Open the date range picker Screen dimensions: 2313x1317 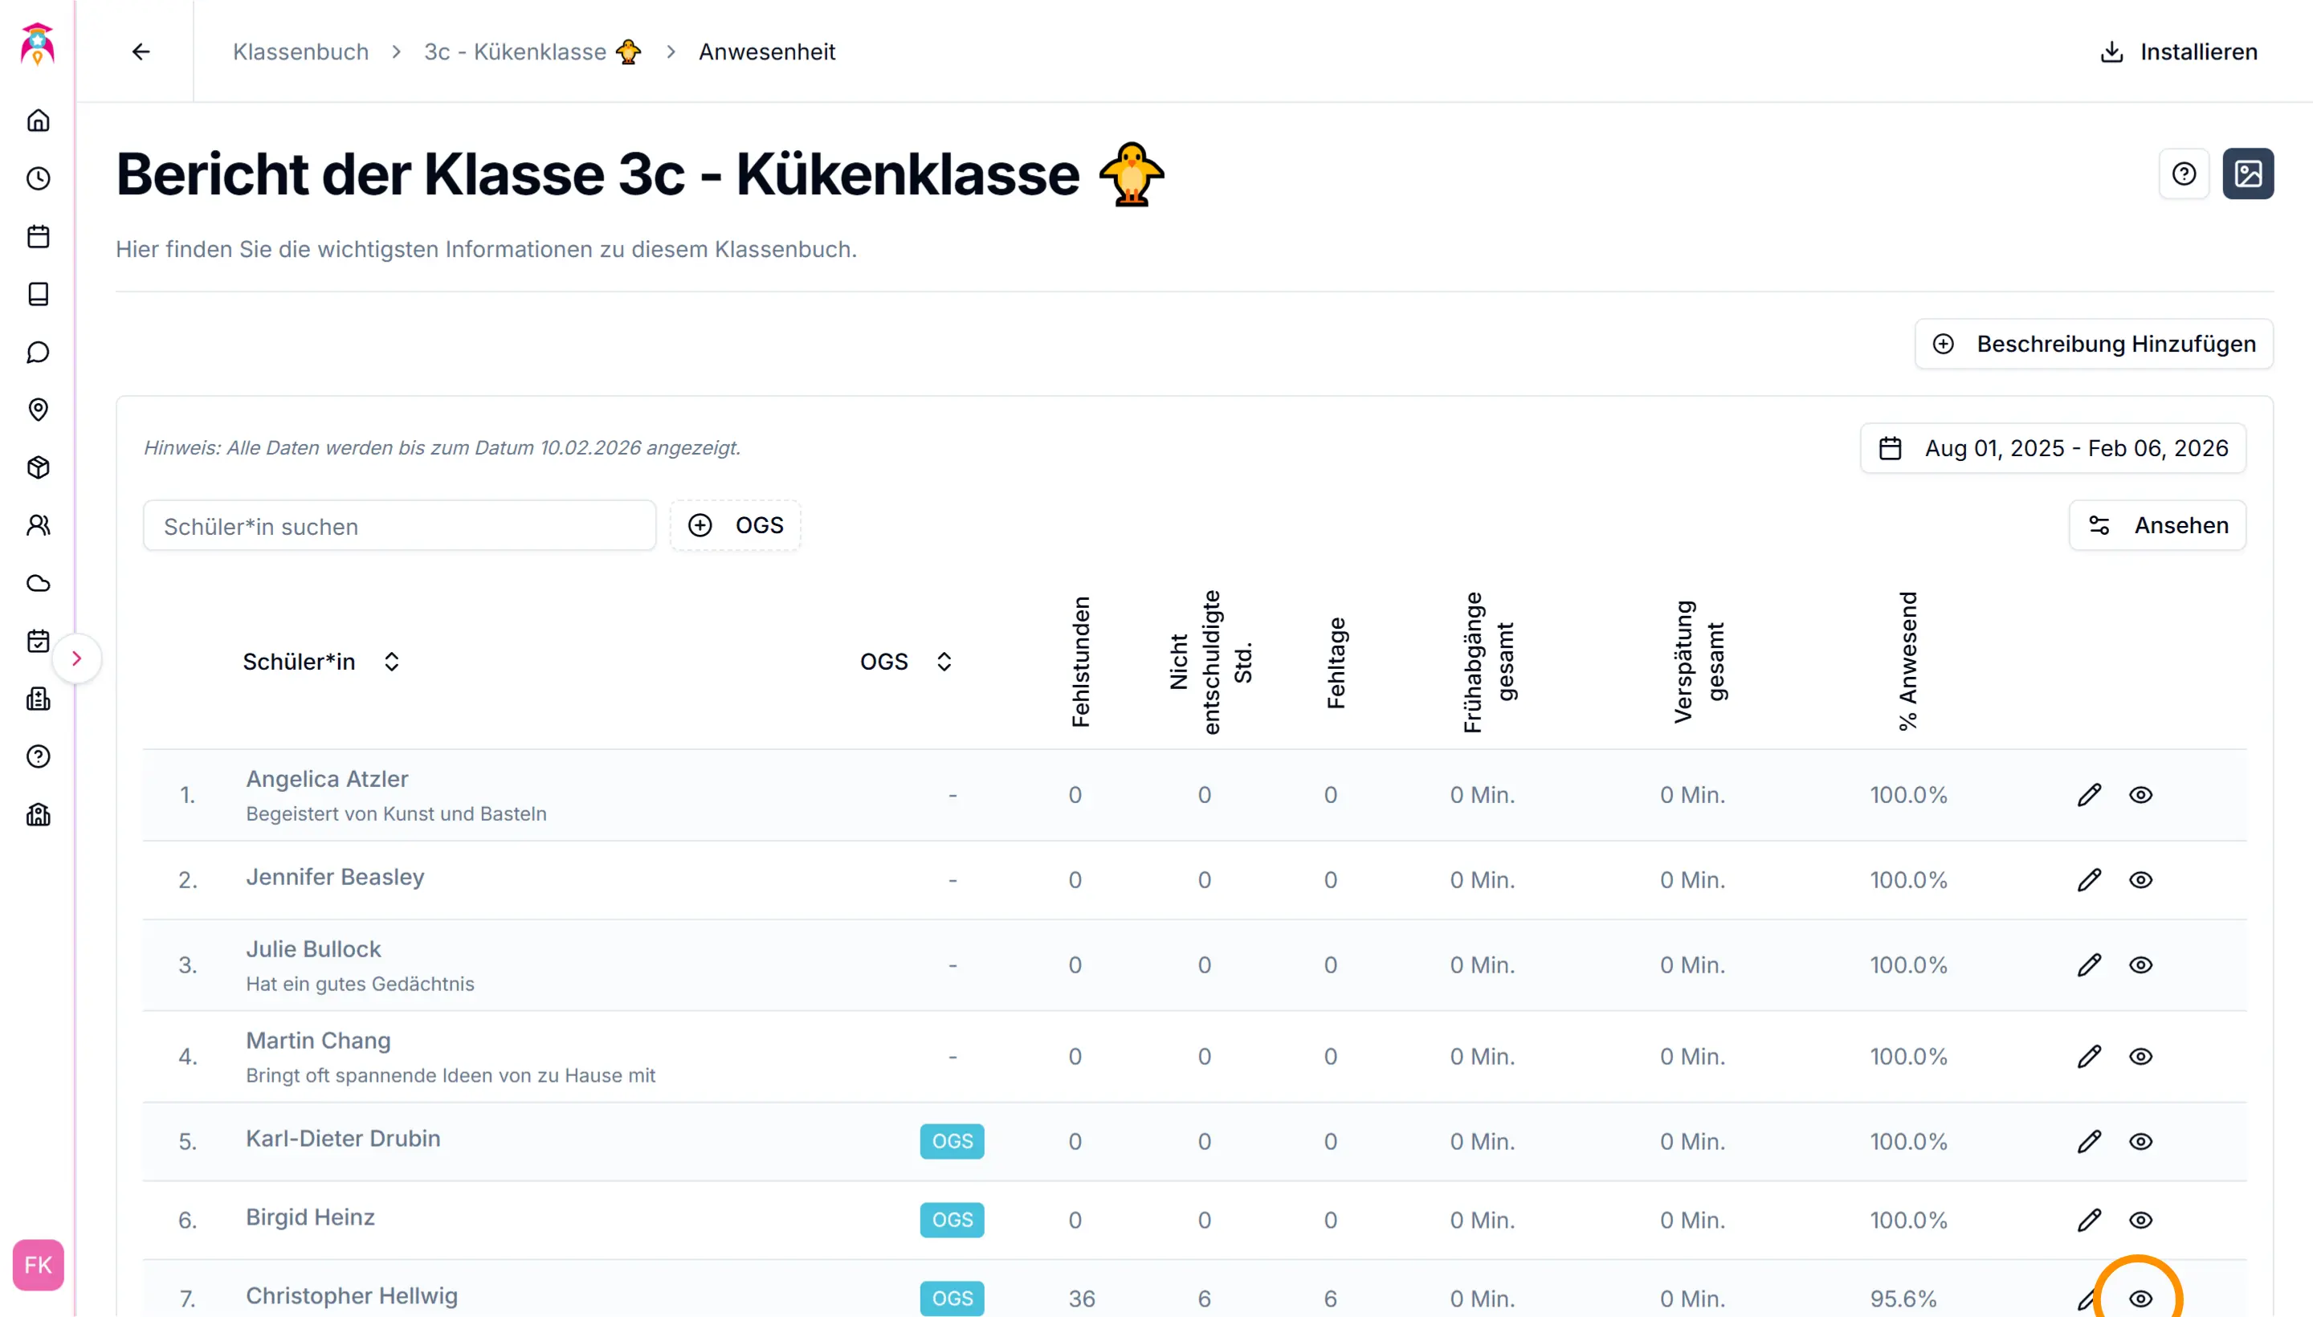click(2053, 449)
